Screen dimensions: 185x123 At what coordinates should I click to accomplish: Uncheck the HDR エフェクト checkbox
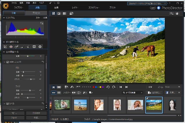(8, 62)
